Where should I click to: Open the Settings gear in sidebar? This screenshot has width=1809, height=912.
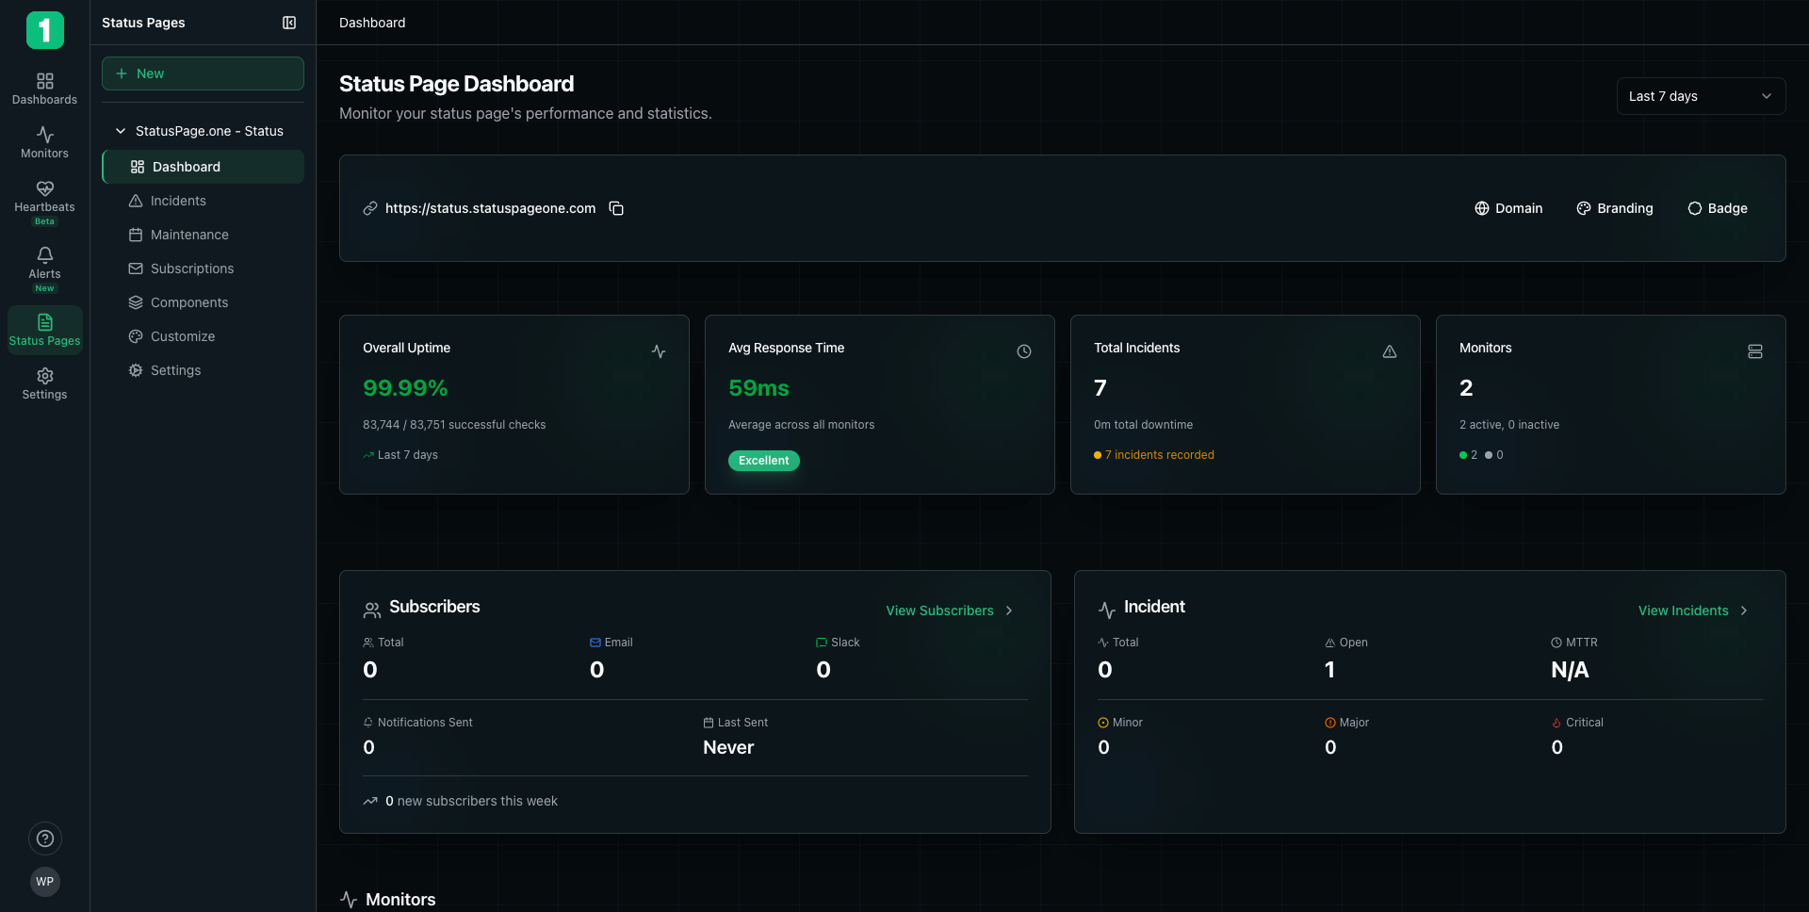[44, 383]
